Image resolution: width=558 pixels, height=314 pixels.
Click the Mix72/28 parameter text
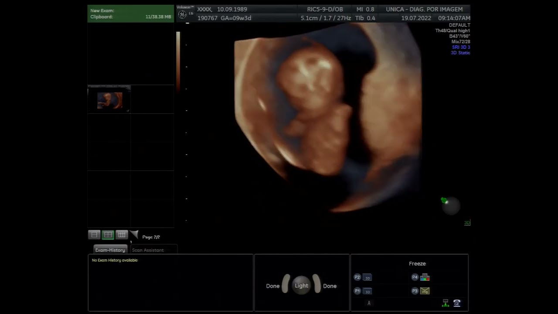click(x=461, y=42)
